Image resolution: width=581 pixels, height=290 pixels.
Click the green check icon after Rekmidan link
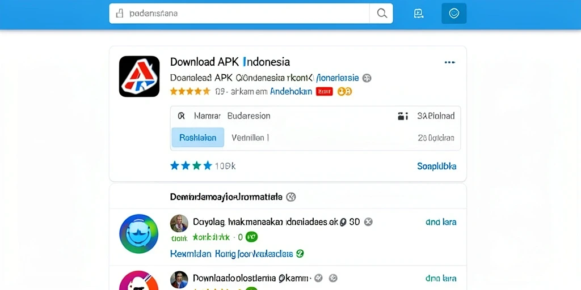pyautogui.click(x=300, y=254)
